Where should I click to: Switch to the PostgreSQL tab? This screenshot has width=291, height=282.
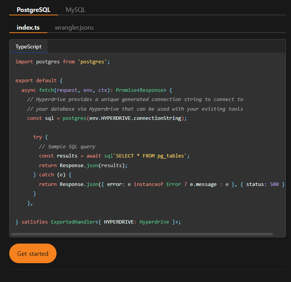(x=33, y=10)
